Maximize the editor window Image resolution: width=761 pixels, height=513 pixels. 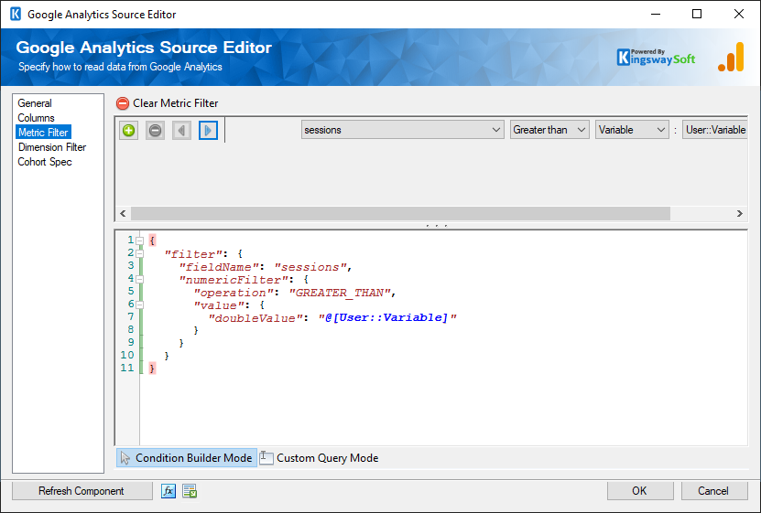(x=697, y=14)
